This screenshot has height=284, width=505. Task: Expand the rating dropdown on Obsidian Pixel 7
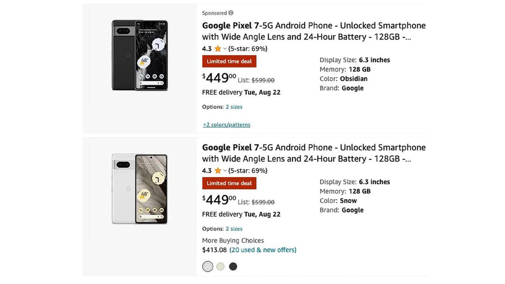pos(225,49)
